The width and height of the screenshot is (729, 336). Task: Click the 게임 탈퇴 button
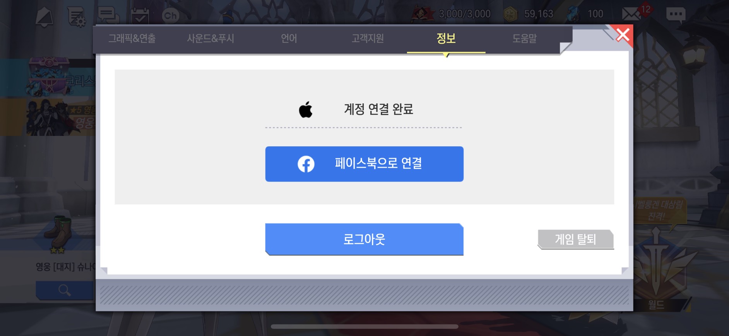[x=576, y=239]
